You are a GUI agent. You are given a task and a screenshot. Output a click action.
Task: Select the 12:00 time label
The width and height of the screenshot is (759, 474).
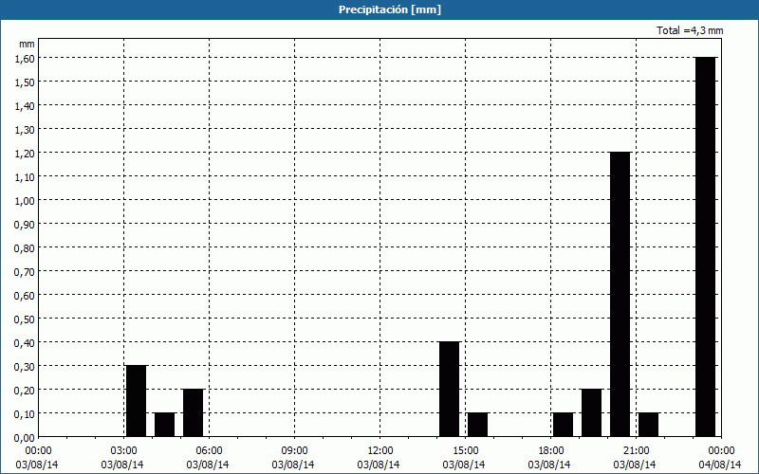[x=380, y=451]
